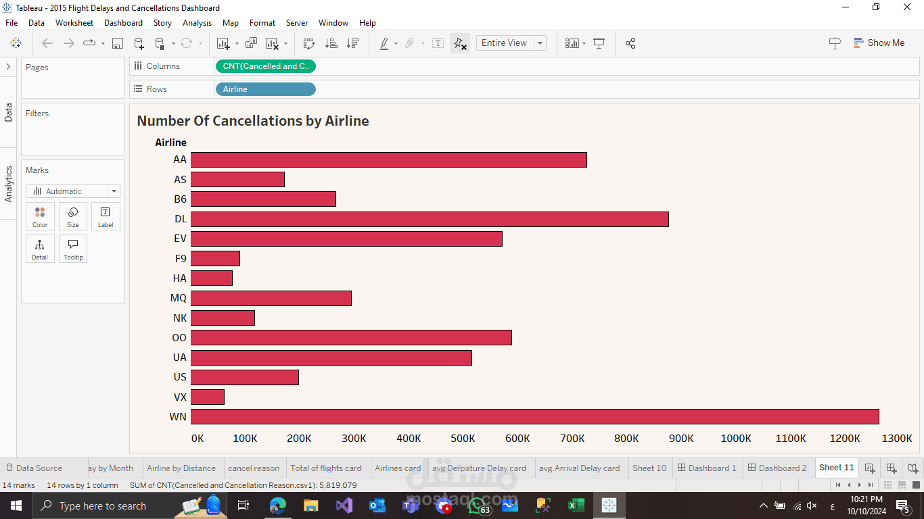
Task: Click the Save toolbar icon
Action: [118, 43]
